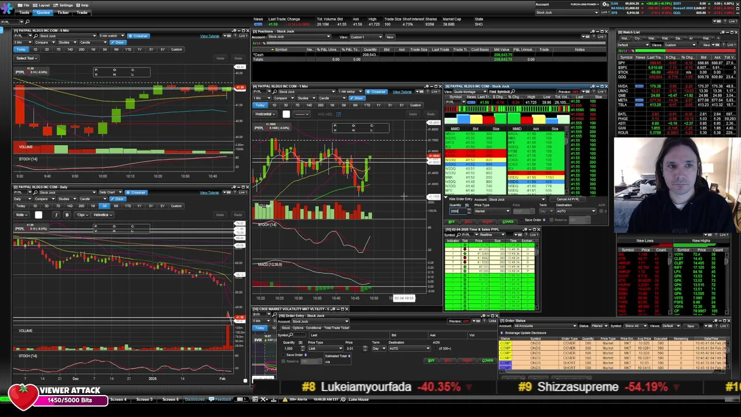The image size is (741, 417).
Task: Toggle Crosshair in the 5 Min chart
Action: pyautogui.click(x=138, y=36)
